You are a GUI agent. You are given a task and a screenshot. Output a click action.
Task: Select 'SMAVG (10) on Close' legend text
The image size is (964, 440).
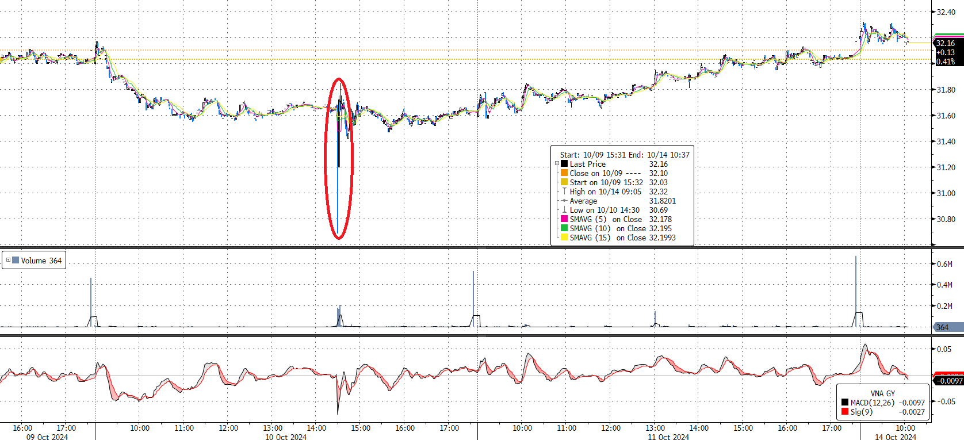click(608, 228)
